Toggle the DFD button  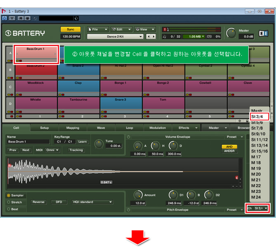point(59,202)
